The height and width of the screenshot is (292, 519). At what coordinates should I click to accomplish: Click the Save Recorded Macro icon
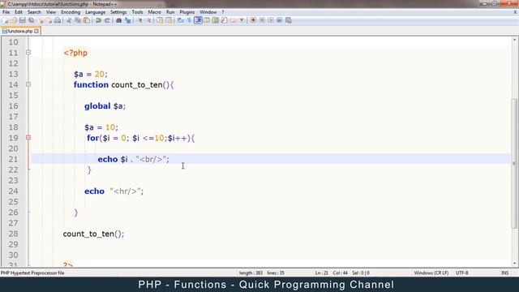click(289, 20)
